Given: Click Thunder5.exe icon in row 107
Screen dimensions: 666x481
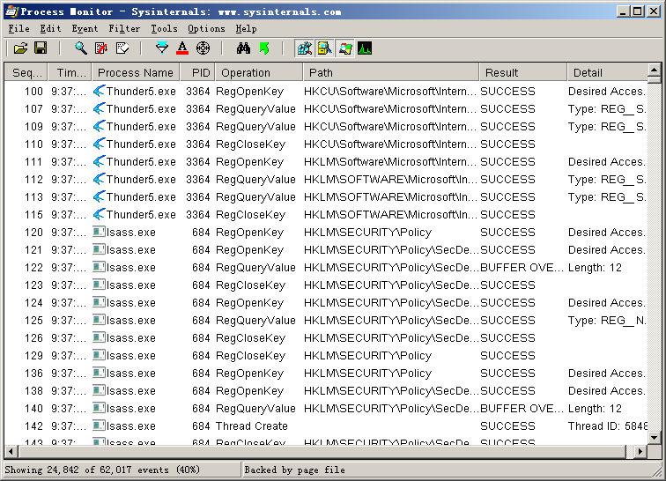Looking at the screenshot, I should click(99, 108).
